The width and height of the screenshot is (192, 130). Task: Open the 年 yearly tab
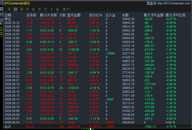pyautogui.click(x=39, y=9)
